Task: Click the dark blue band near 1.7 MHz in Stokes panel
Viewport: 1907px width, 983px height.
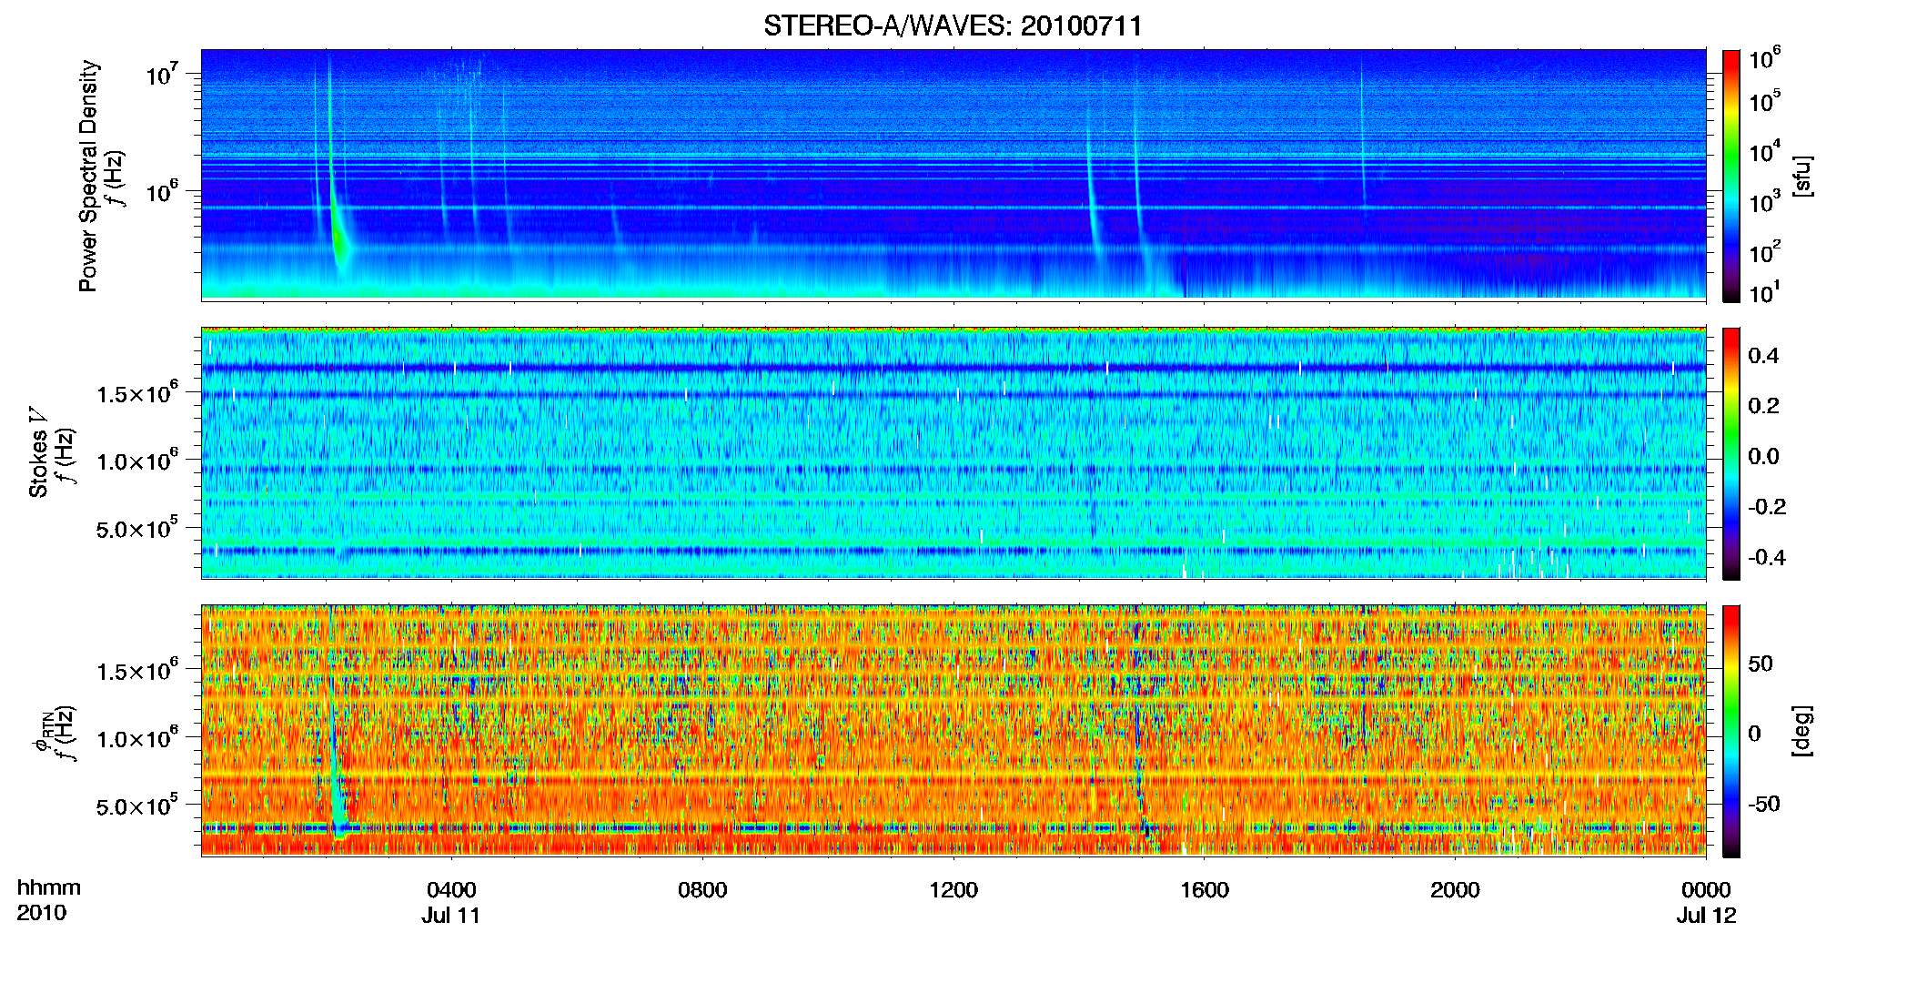Action: (953, 368)
